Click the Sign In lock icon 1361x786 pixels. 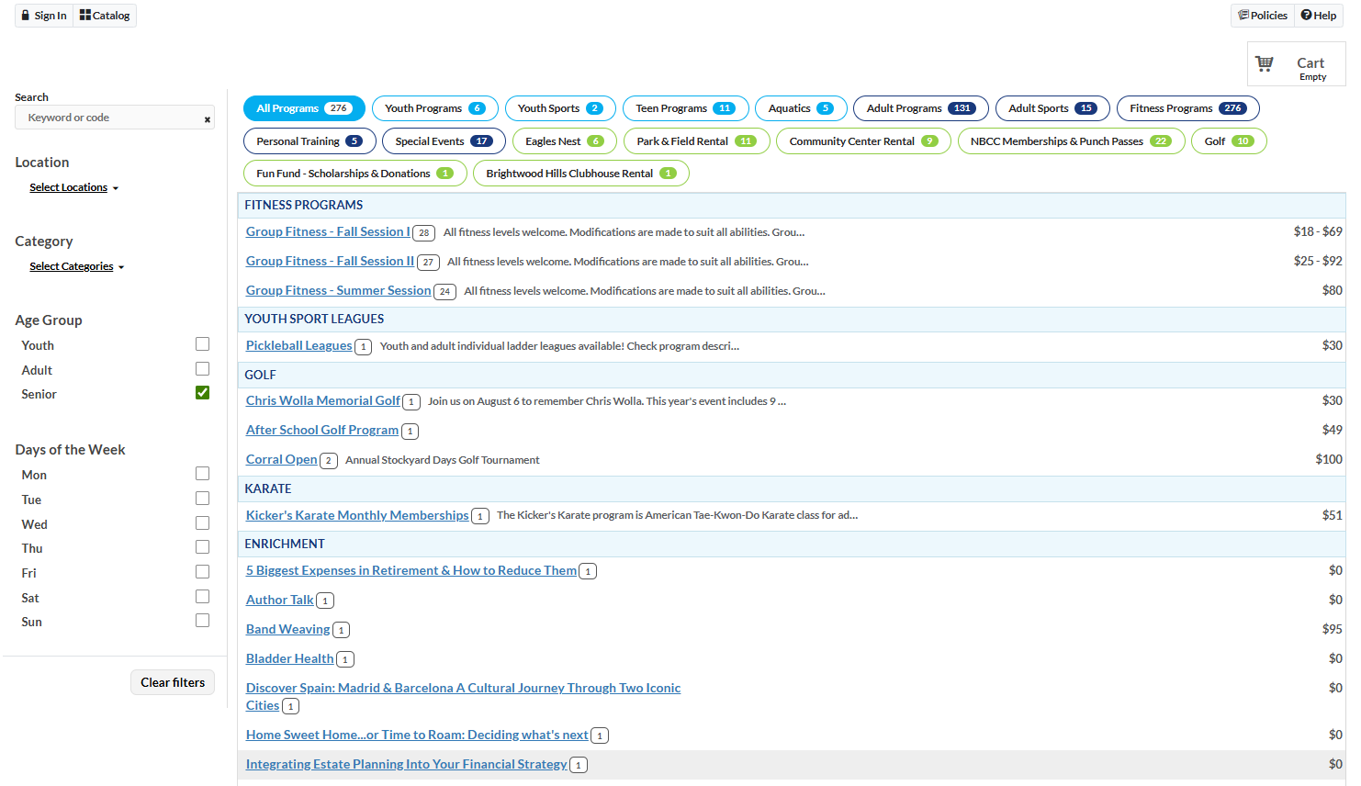point(26,16)
